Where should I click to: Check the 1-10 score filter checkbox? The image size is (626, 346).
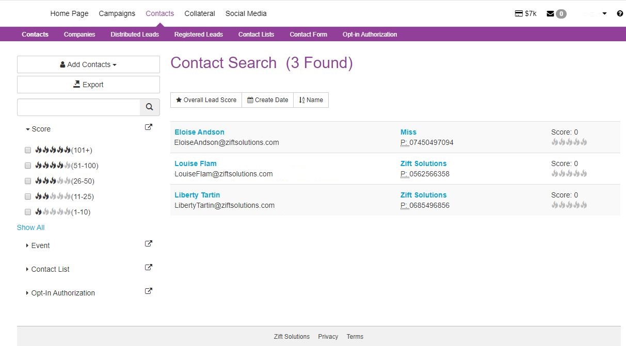pos(27,211)
